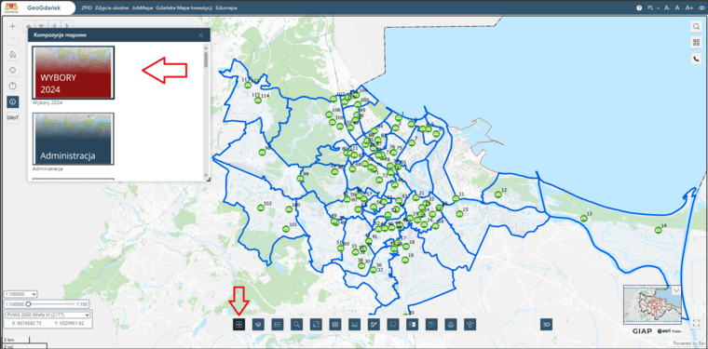The height and width of the screenshot is (349, 708).
Task: Click the map scale slider handle
Action: coord(28,304)
